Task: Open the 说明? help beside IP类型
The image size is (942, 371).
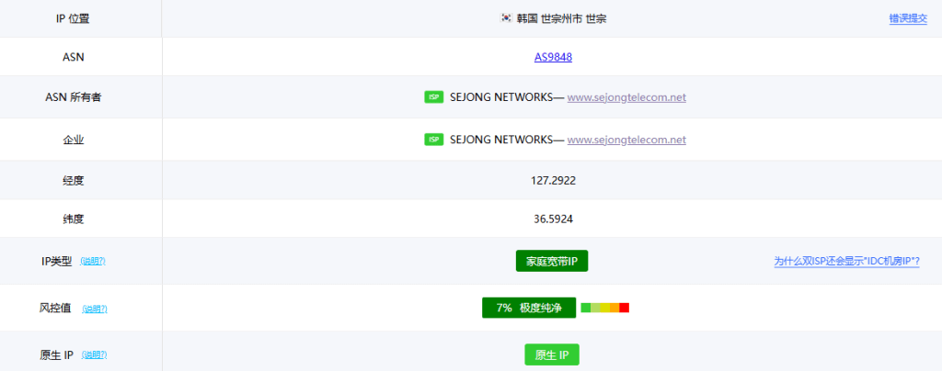Action: [x=93, y=262]
